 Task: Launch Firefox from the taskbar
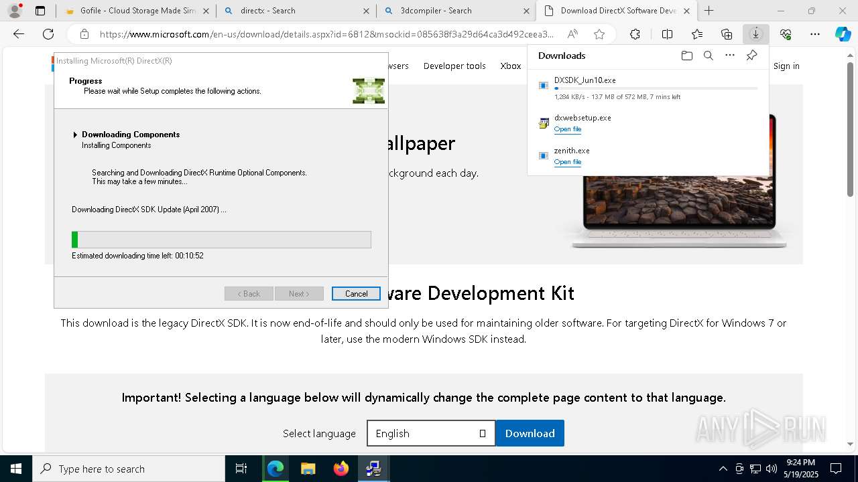pos(341,469)
